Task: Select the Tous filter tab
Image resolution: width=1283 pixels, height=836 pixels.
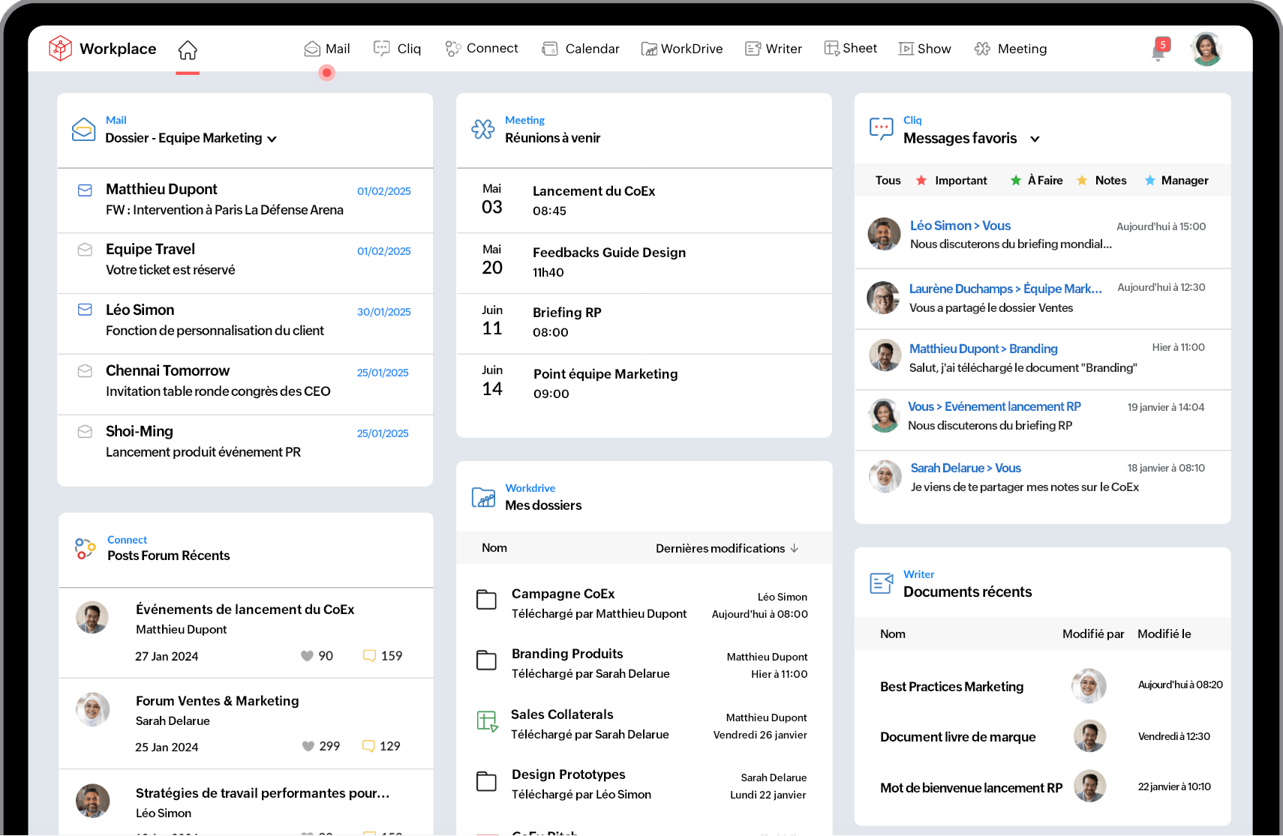Action: [x=888, y=181]
